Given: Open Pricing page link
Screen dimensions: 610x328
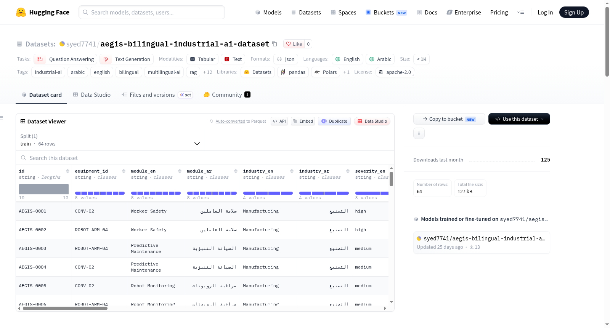Looking at the screenshot, I should click(499, 12).
